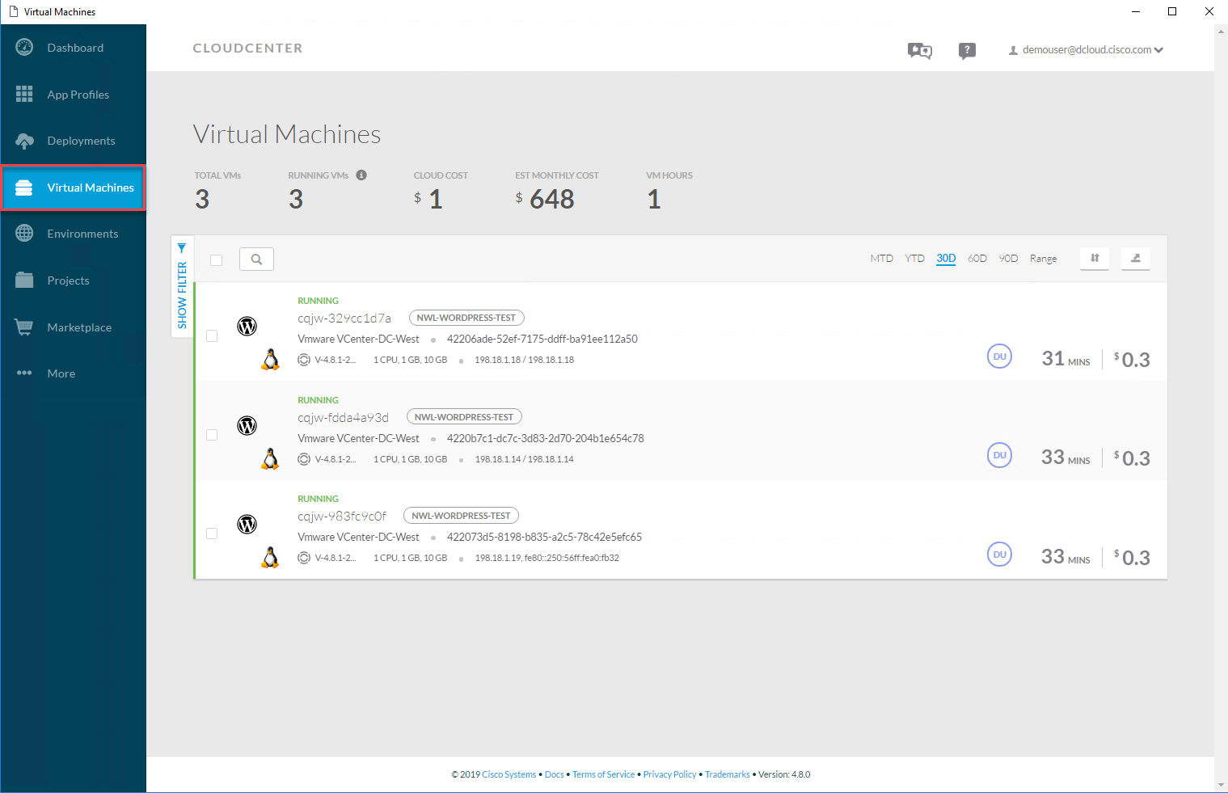Click the DU badge for cqjw-329cc1d7a
This screenshot has height=793, width=1228.
coord(1000,356)
